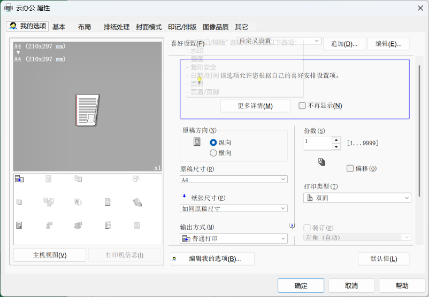Open 更多详情(M) details
The height and width of the screenshot is (297, 429).
tap(255, 106)
